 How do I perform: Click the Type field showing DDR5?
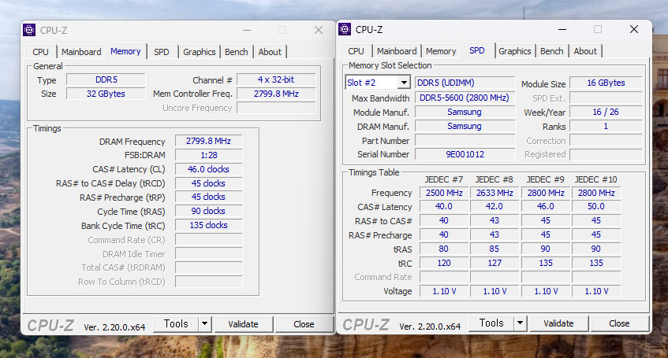click(106, 79)
